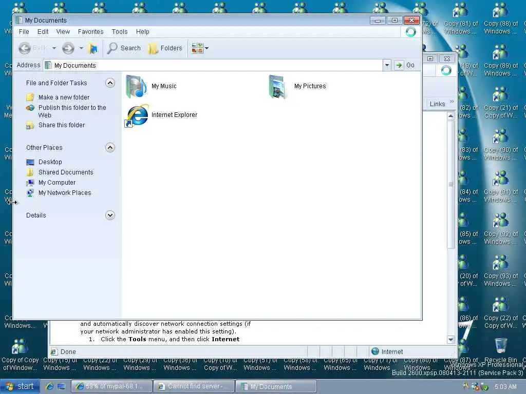
Task: Click Internet zone in IE status bar
Action: [387, 352]
